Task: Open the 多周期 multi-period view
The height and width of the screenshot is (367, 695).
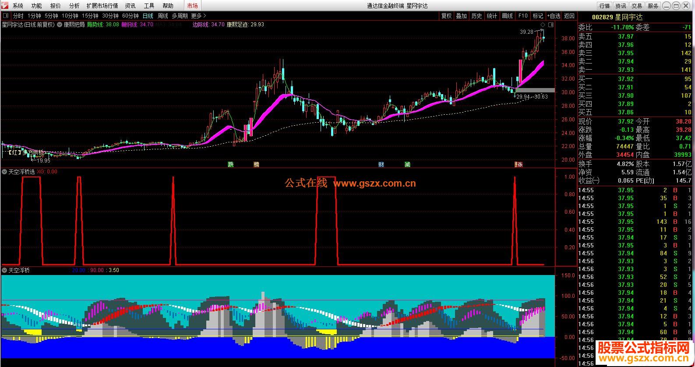Action: [180, 16]
